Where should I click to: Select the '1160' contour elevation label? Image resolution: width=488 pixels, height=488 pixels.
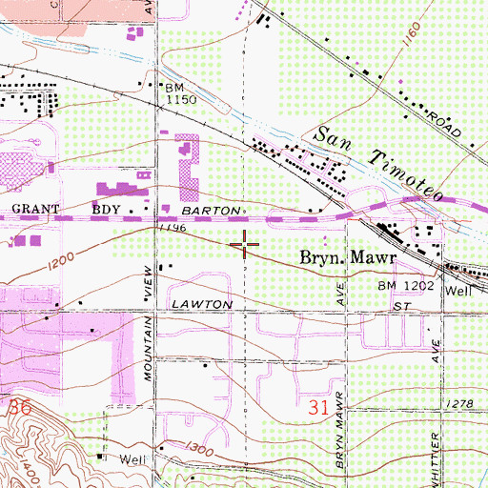tap(412, 33)
